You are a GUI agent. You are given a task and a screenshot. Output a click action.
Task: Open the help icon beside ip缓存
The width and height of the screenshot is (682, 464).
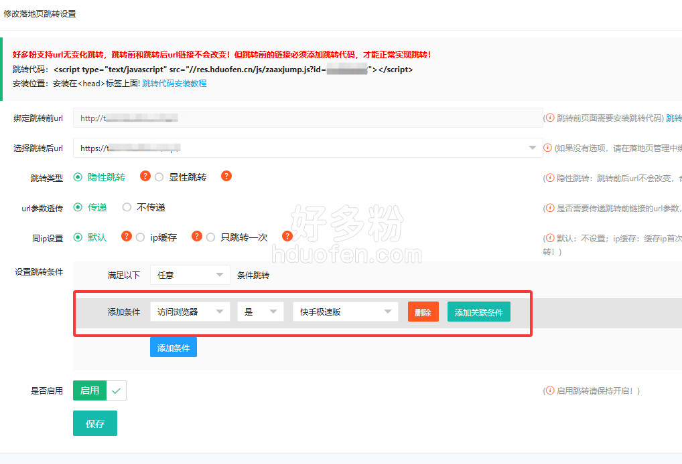coord(196,236)
